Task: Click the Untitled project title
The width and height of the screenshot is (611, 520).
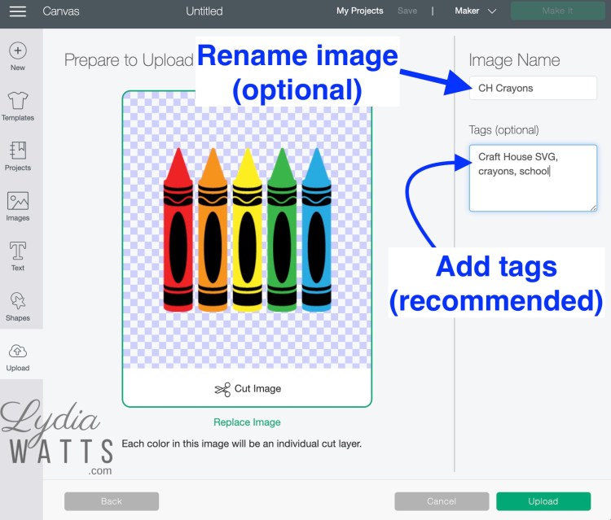Action: click(204, 11)
